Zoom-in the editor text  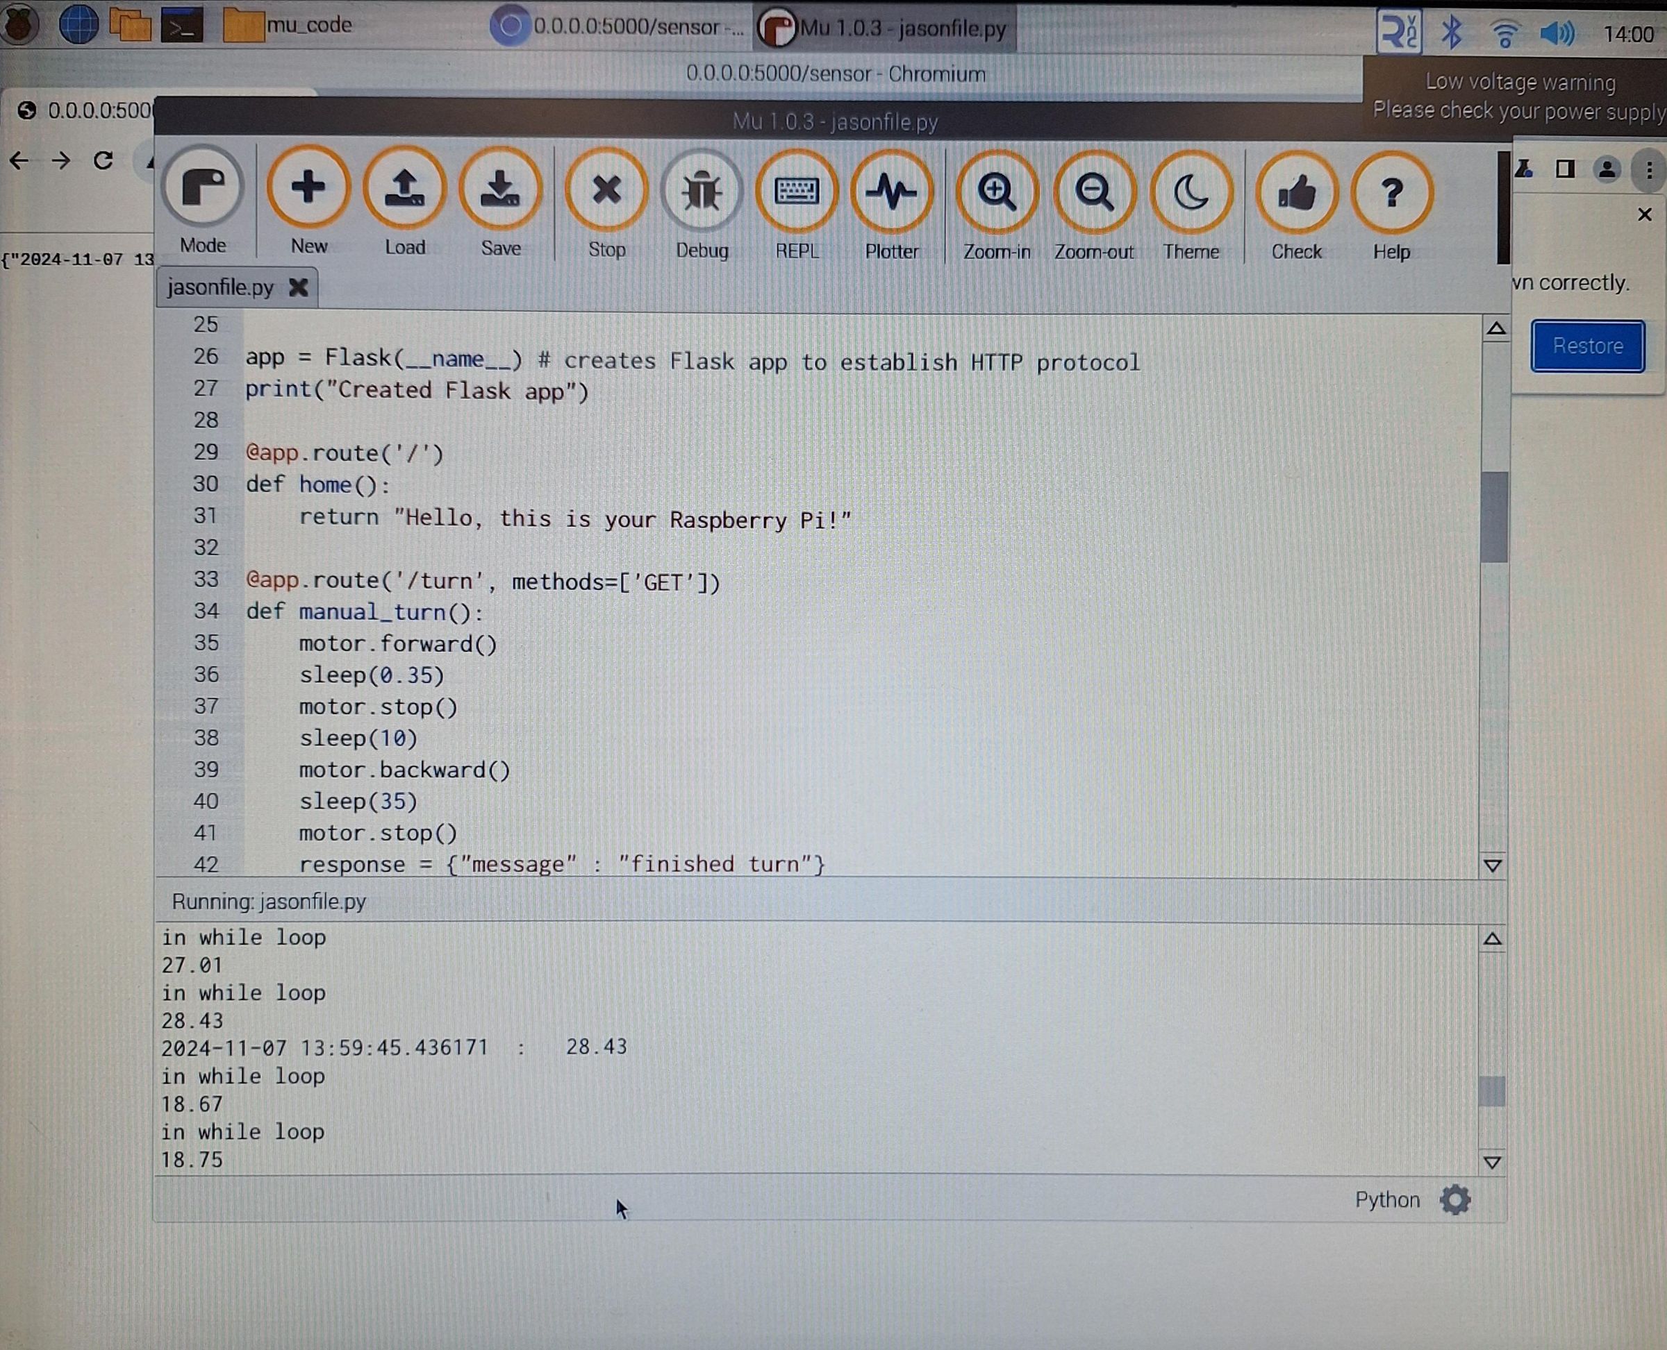point(997,206)
